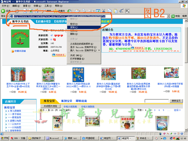188x141 pixels.
Task: Open the 查看 menu
Action: [27, 6]
